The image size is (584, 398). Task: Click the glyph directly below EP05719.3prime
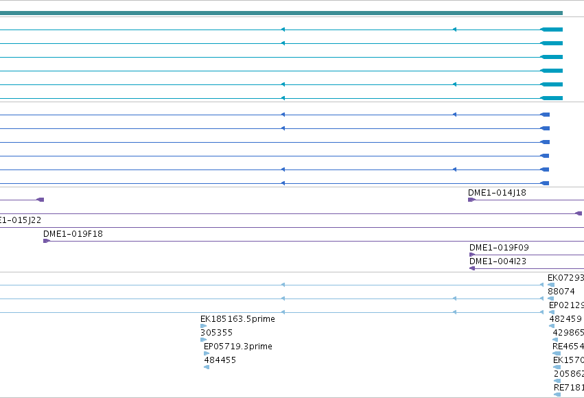(207, 353)
